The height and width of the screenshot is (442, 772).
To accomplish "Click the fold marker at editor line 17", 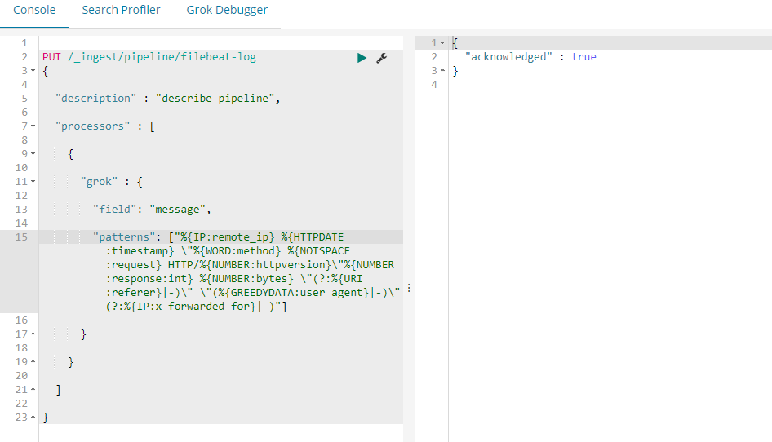I will [33, 334].
